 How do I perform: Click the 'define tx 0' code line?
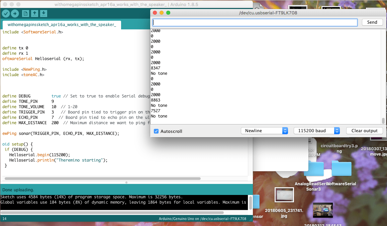(15, 48)
